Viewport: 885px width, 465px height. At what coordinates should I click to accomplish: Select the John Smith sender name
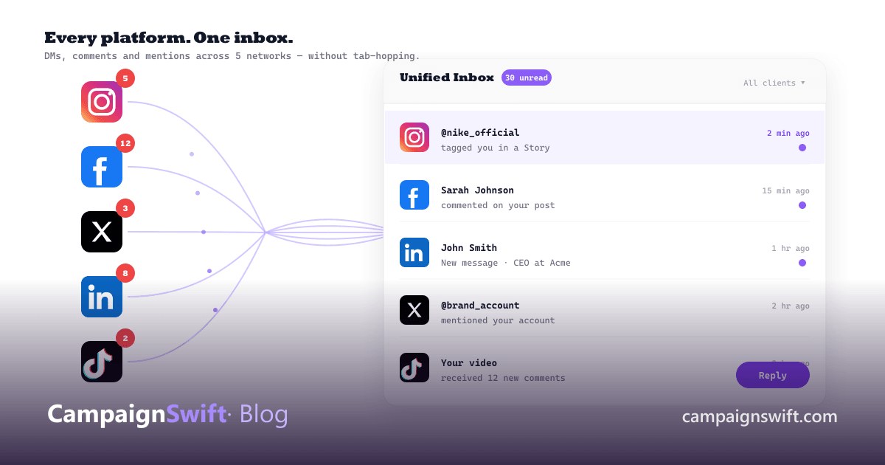(469, 248)
